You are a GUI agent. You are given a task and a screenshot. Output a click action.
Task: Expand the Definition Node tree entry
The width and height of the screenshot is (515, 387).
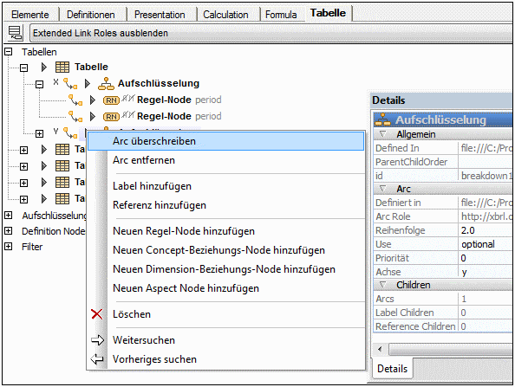coord(8,231)
